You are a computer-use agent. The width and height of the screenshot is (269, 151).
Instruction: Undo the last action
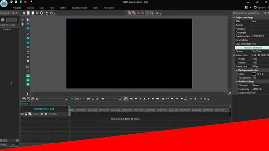click(47, 13)
